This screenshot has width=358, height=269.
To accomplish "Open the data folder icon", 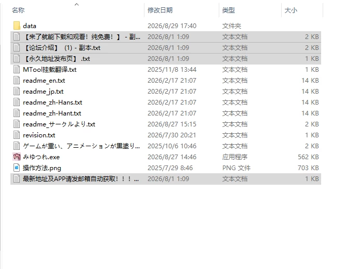I will [x=17, y=26].
